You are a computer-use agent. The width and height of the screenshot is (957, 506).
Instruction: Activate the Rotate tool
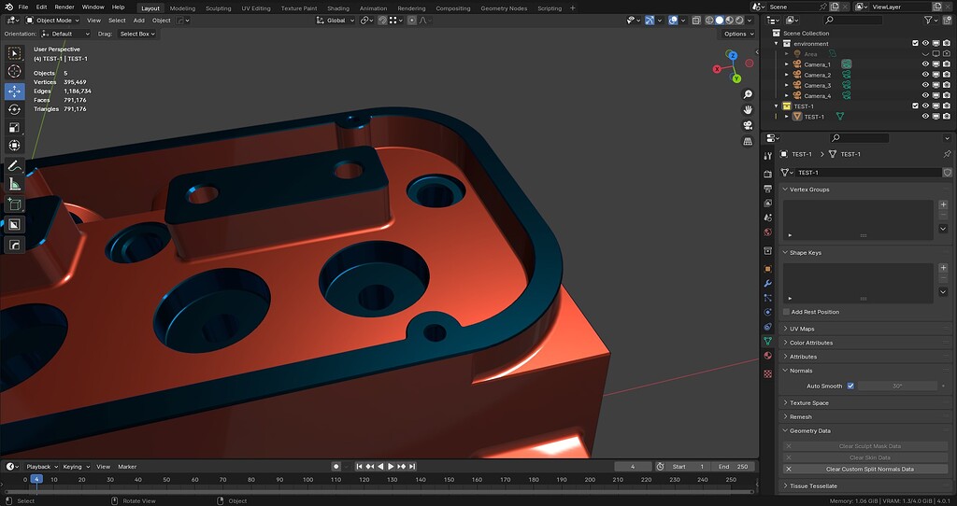pos(15,109)
